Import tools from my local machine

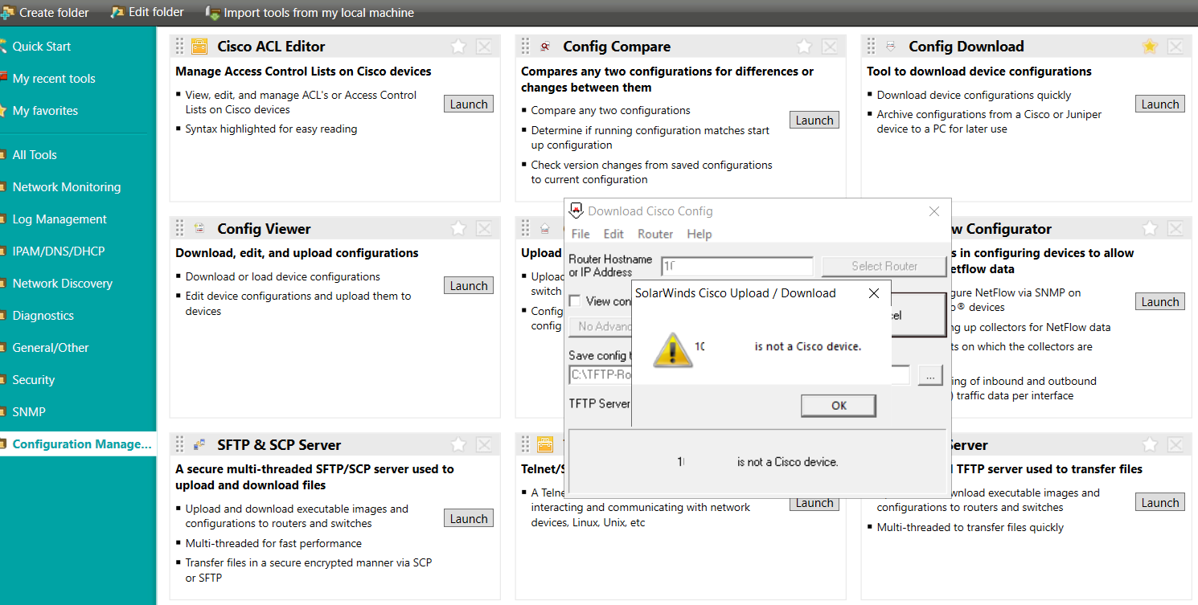(310, 12)
